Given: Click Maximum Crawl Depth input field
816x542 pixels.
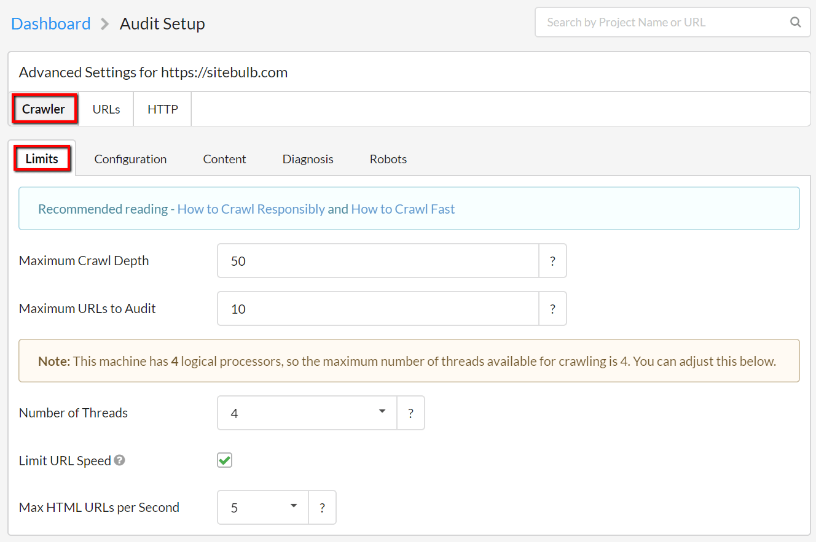Looking at the screenshot, I should [x=379, y=261].
